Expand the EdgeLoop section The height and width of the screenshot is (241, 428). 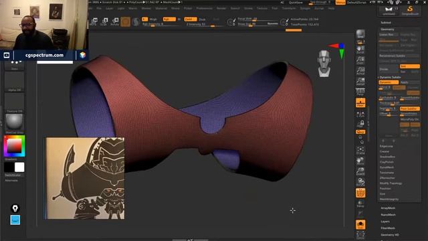[x=386, y=146]
